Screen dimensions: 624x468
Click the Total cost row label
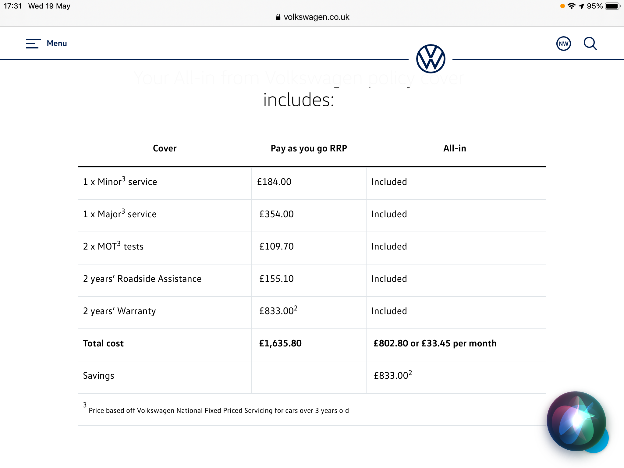[103, 343]
